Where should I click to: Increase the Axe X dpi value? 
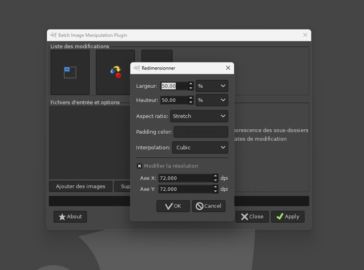pos(216,176)
